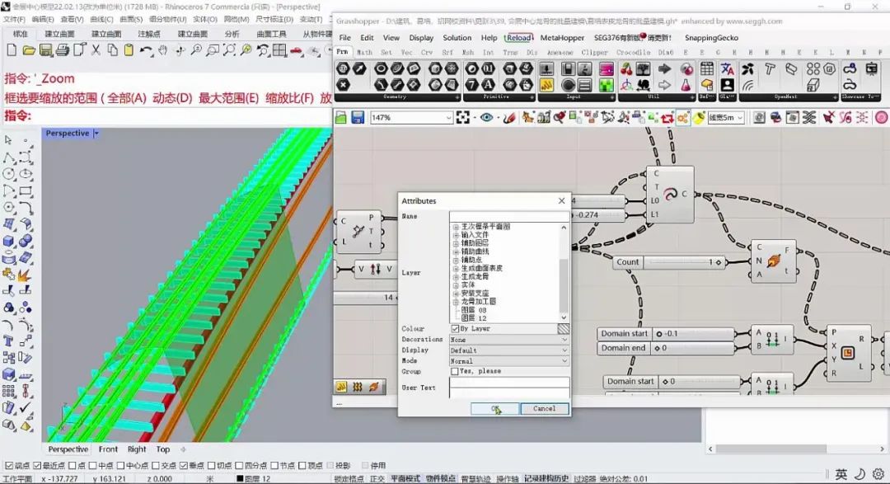
Task: Toggle 垂点 osnap checkbox
Action: (x=184, y=465)
